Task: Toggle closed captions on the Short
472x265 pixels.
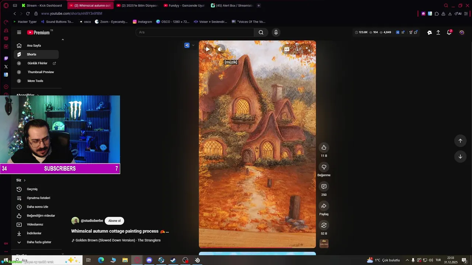Action: coord(287,49)
